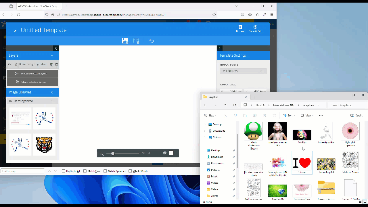Image resolution: width=368 pixels, height=207 pixels.
Task: Go up one folder in File Explorer
Action: [x=225, y=105]
